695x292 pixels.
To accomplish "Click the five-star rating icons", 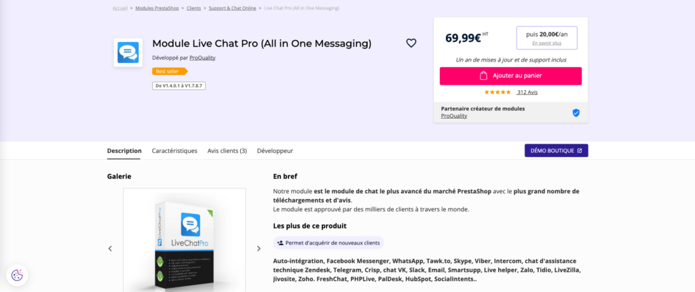I will (x=497, y=92).
